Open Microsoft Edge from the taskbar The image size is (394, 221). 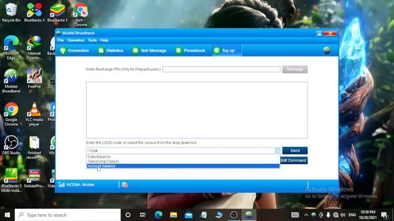(158, 215)
